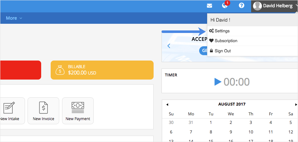Open the notifications globe icon
The image size is (298, 142).
[225, 6]
